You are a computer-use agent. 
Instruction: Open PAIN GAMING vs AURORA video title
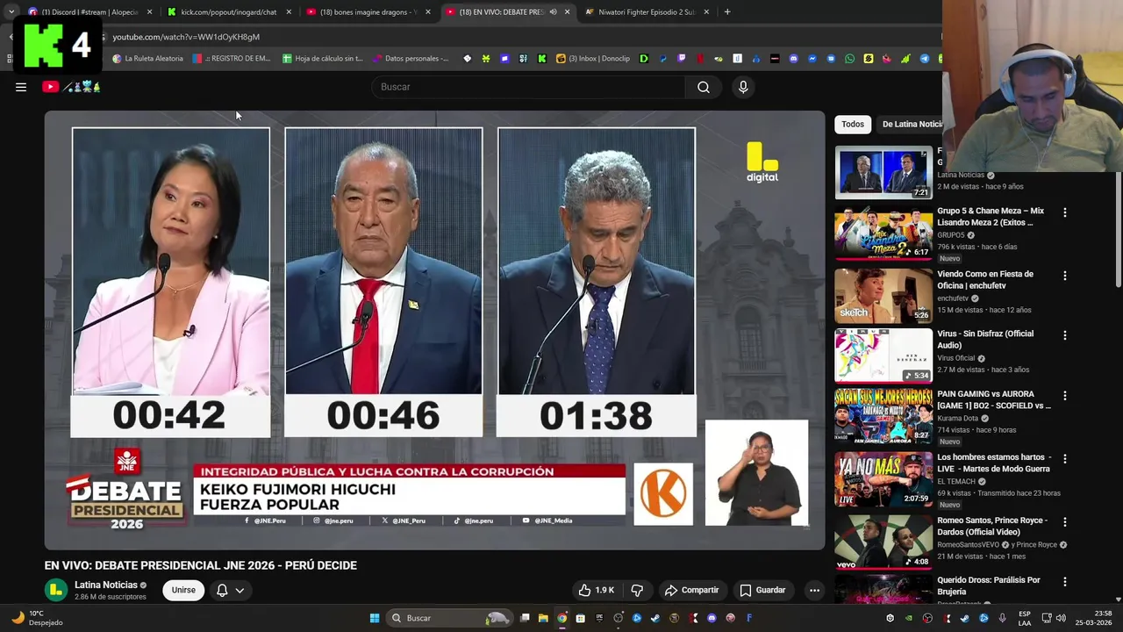(993, 400)
